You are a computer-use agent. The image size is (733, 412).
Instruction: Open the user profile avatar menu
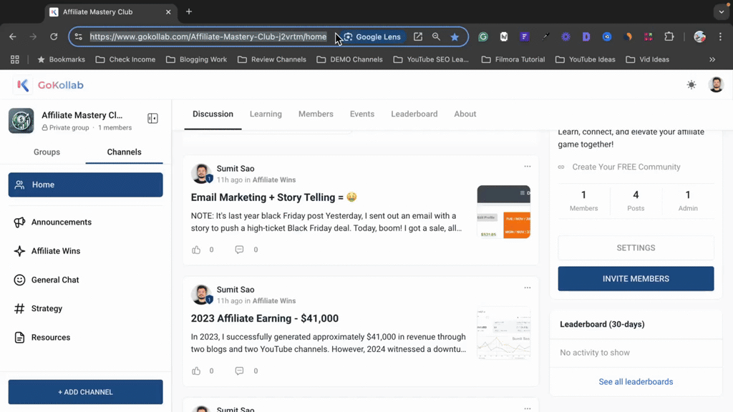pos(716,85)
